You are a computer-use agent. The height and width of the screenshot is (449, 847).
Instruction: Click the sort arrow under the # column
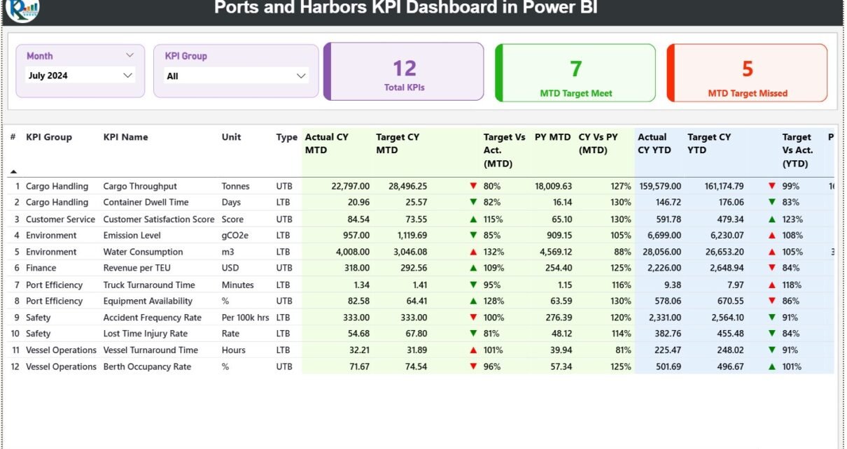click(x=13, y=171)
